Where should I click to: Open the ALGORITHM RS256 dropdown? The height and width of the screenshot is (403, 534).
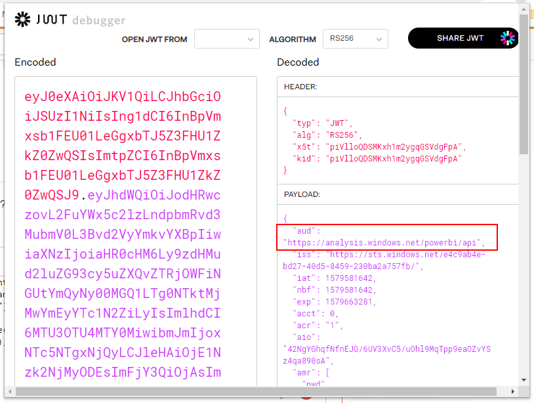point(355,39)
